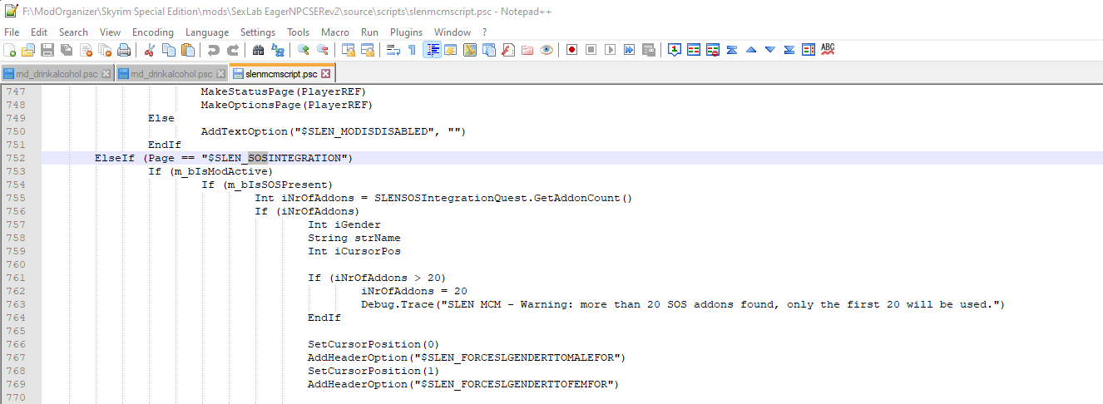The image size is (1103, 404).
Task: Zoom in with magnifier plus icon
Action: click(304, 50)
